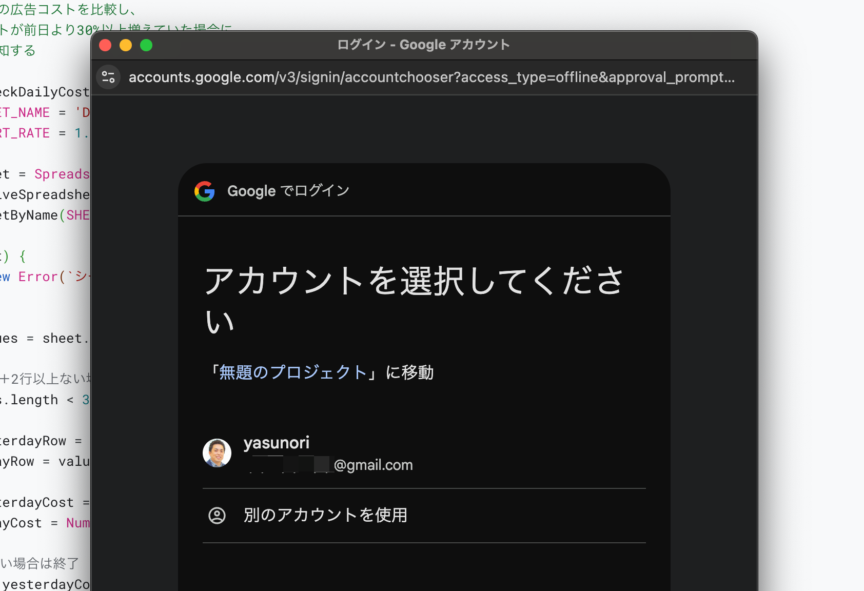
Task: Choose the yasunori account name
Action: point(276,443)
